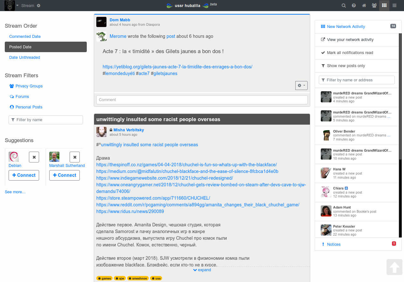Open the connections people icon
The height and width of the screenshot is (282, 404).
click(374, 5)
